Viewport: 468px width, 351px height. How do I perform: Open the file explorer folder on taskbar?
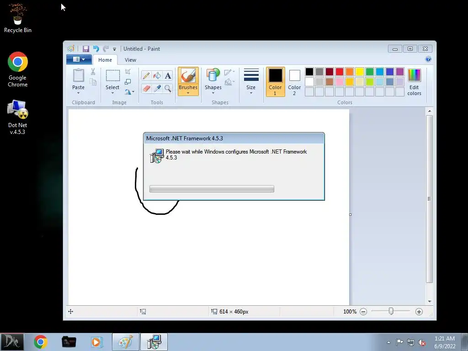coord(69,342)
